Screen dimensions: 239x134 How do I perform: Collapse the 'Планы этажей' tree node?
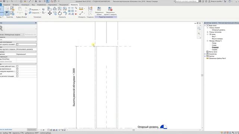pos(208,28)
